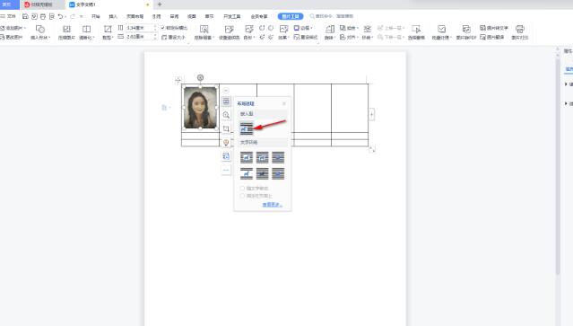Click the Set Transparent Color tool
This screenshot has height=326, width=573.
230,32
